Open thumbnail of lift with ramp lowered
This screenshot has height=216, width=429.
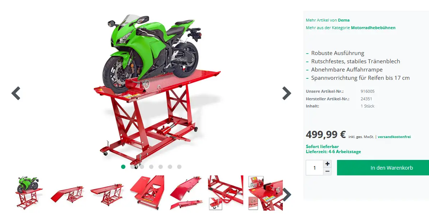pyautogui.click(x=68, y=193)
